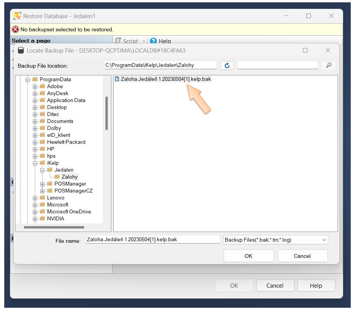355x312 pixels.
Task: Collapse the iKelp tree node
Action: click(x=35, y=163)
